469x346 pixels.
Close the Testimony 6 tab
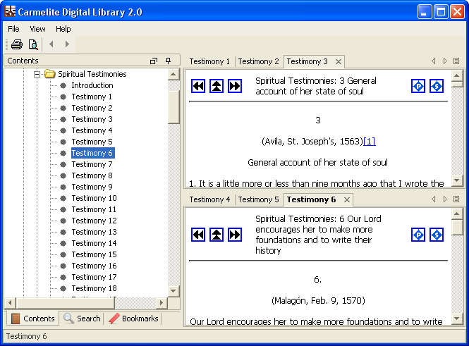348,200
